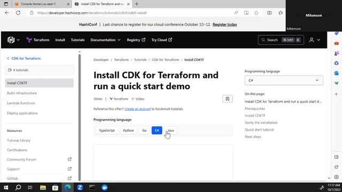Open the Try Cloud external link
This screenshot has height=192, width=342.
(x=161, y=40)
